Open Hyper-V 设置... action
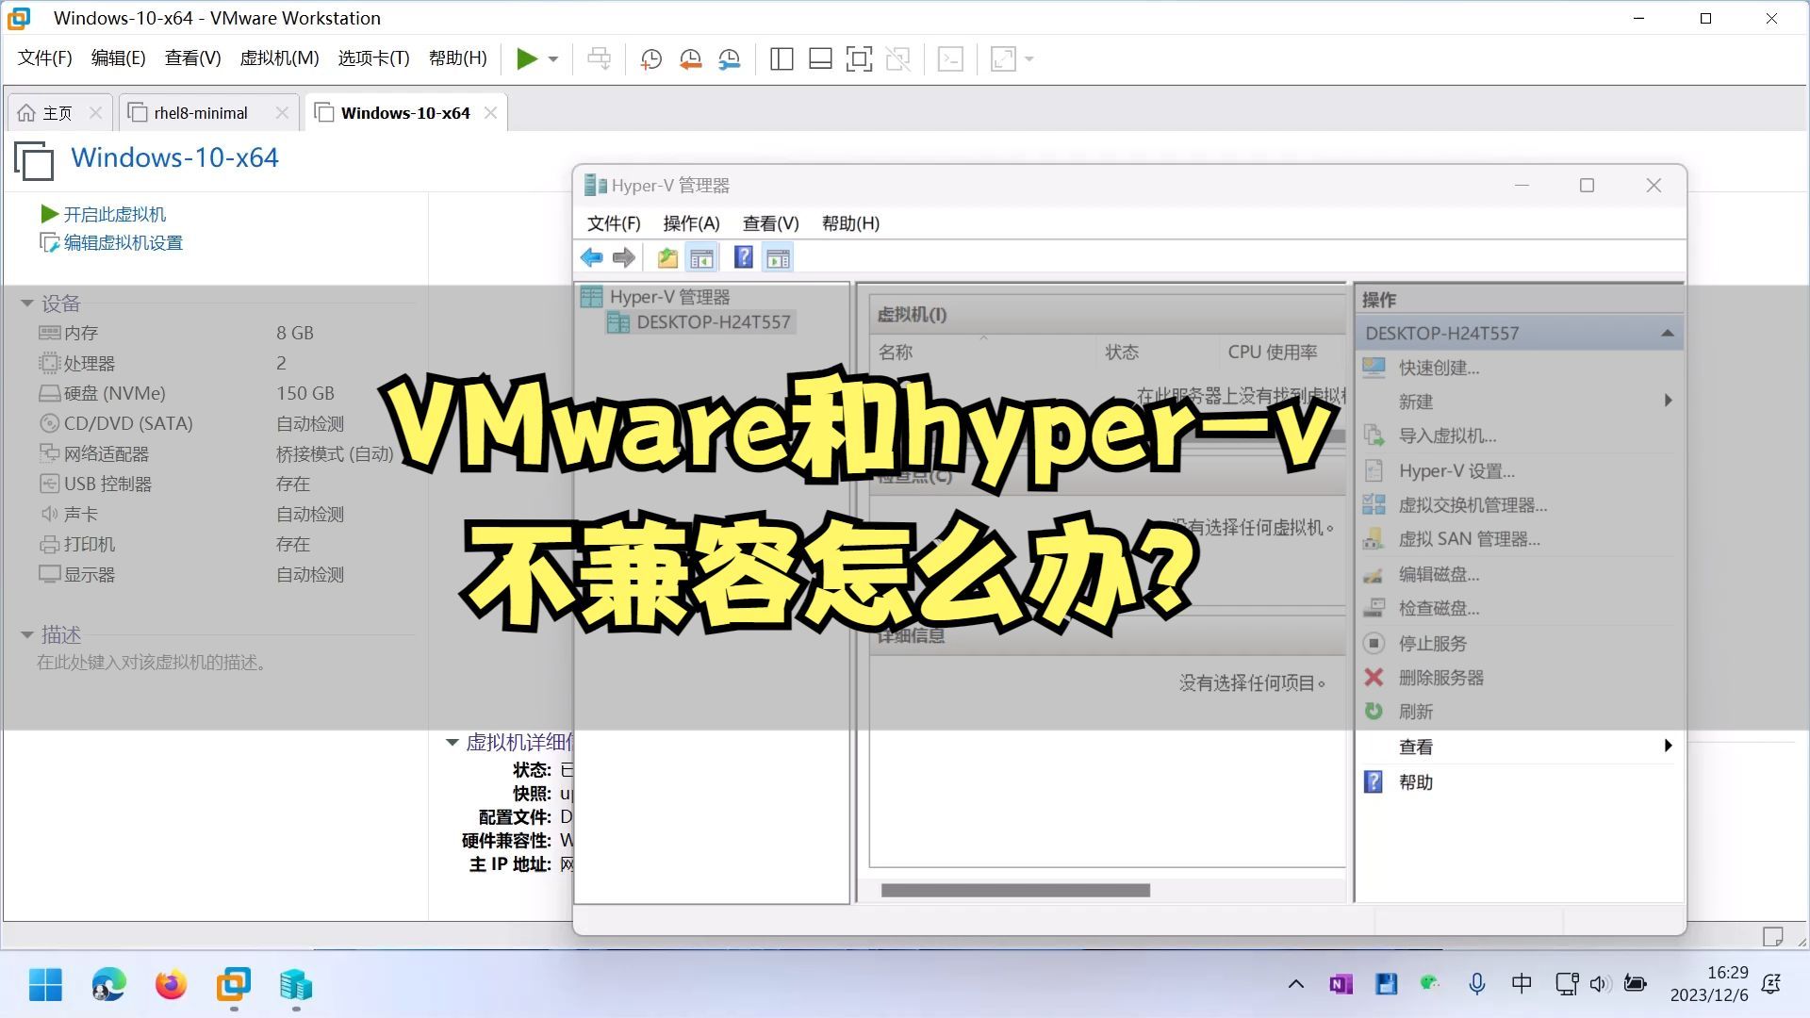 pos(1456,471)
